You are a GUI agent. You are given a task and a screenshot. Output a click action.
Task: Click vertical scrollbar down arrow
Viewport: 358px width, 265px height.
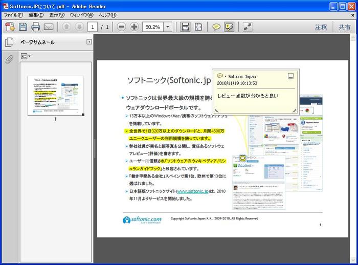coord(353,260)
